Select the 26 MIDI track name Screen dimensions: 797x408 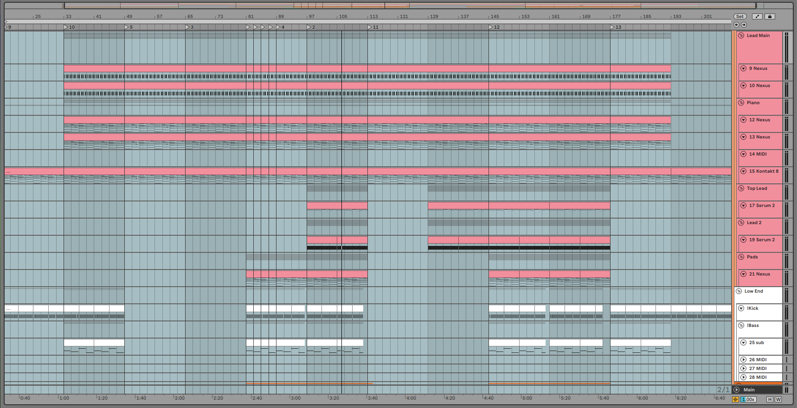click(758, 360)
